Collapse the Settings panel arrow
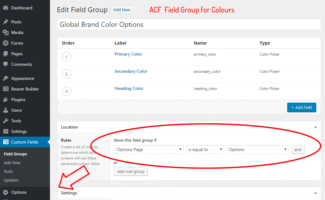The width and height of the screenshot is (325, 200). 315,193
